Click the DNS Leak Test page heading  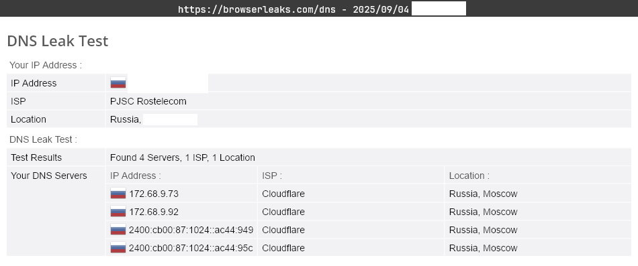(x=57, y=41)
